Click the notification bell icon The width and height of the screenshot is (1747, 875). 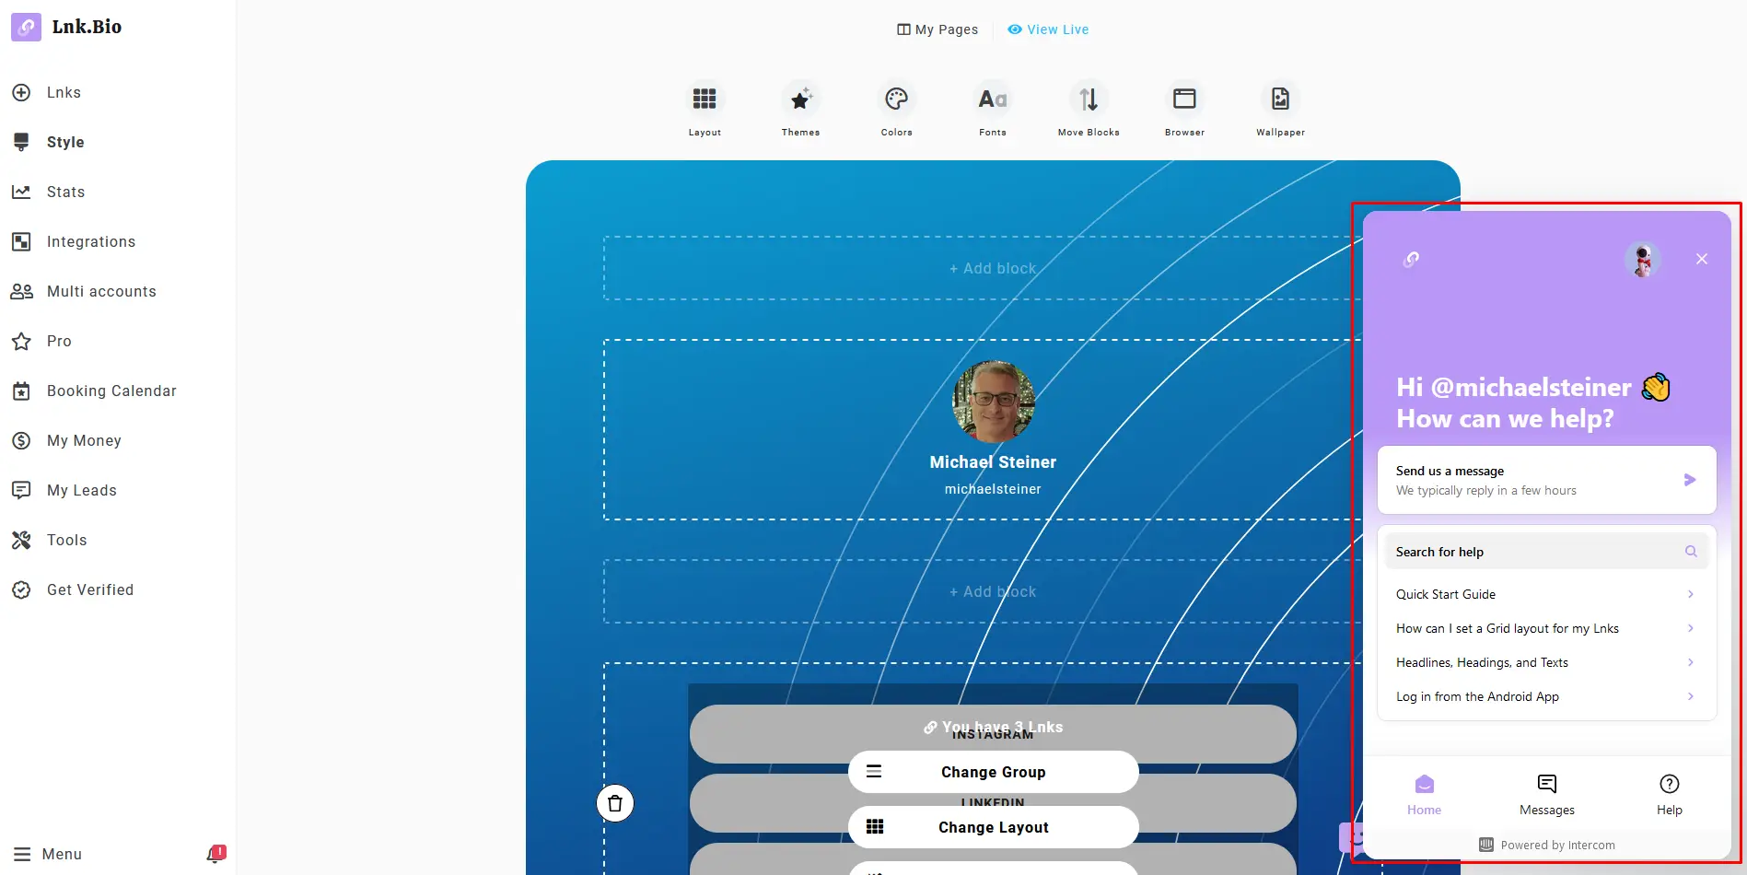pos(215,854)
